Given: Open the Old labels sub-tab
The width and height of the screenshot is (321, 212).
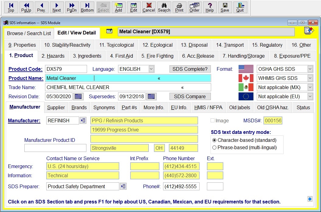Looking at the screenshot, I should pyautogui.click(x=239, y=108).
